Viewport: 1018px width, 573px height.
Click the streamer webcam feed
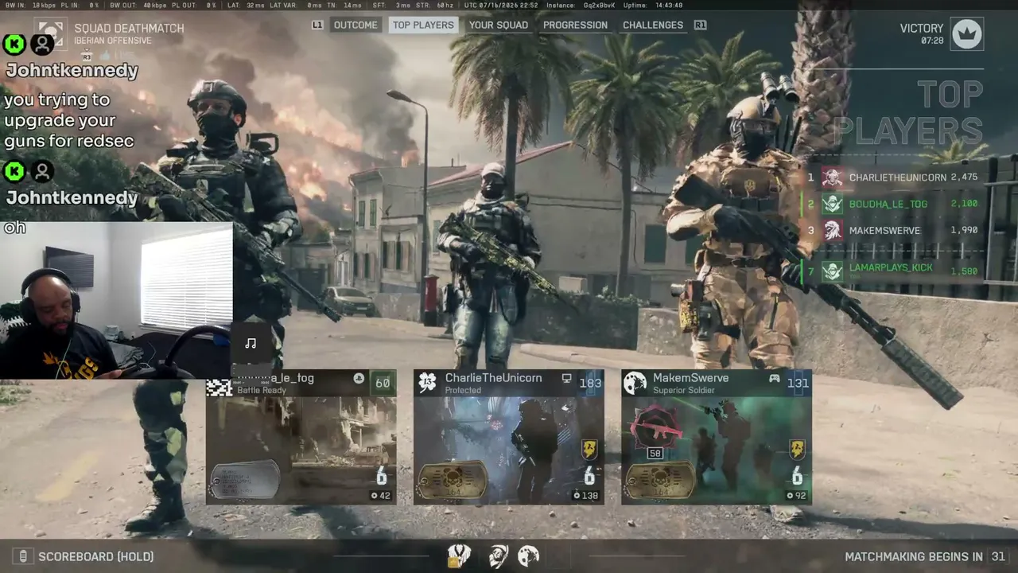tap(116, 300)
